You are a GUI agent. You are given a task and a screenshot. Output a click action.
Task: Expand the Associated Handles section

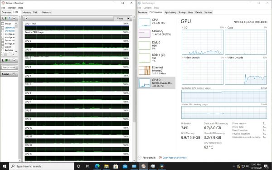[x=14, y=74]
